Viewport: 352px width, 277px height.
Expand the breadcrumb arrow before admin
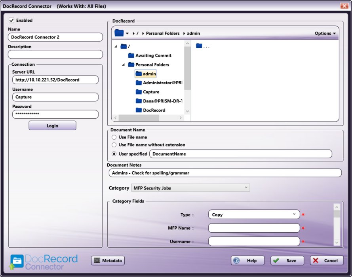(184, 33)
